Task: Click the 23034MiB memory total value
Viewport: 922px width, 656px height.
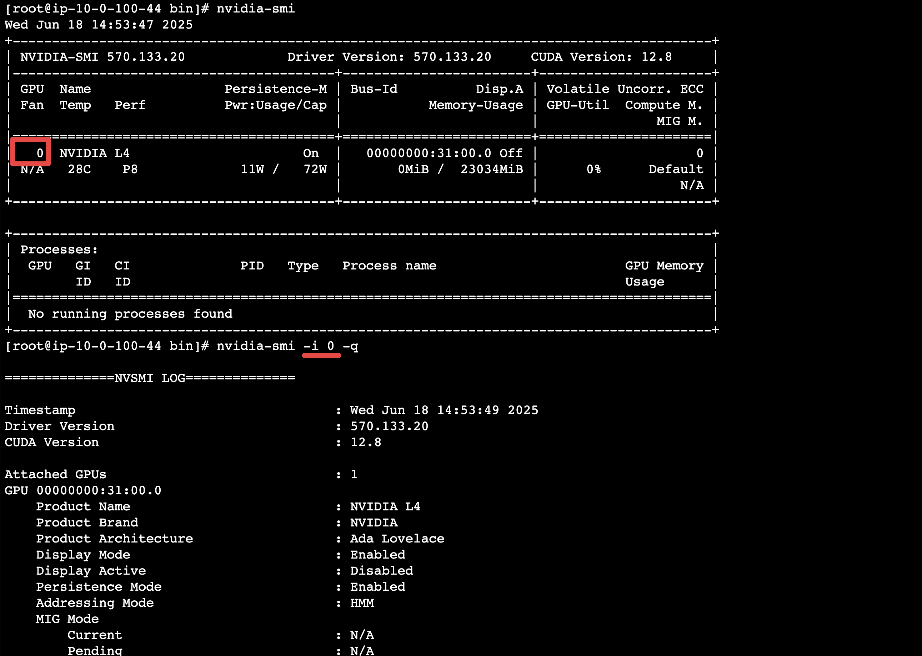Action: pyautogui.click(x=491, y=169)
